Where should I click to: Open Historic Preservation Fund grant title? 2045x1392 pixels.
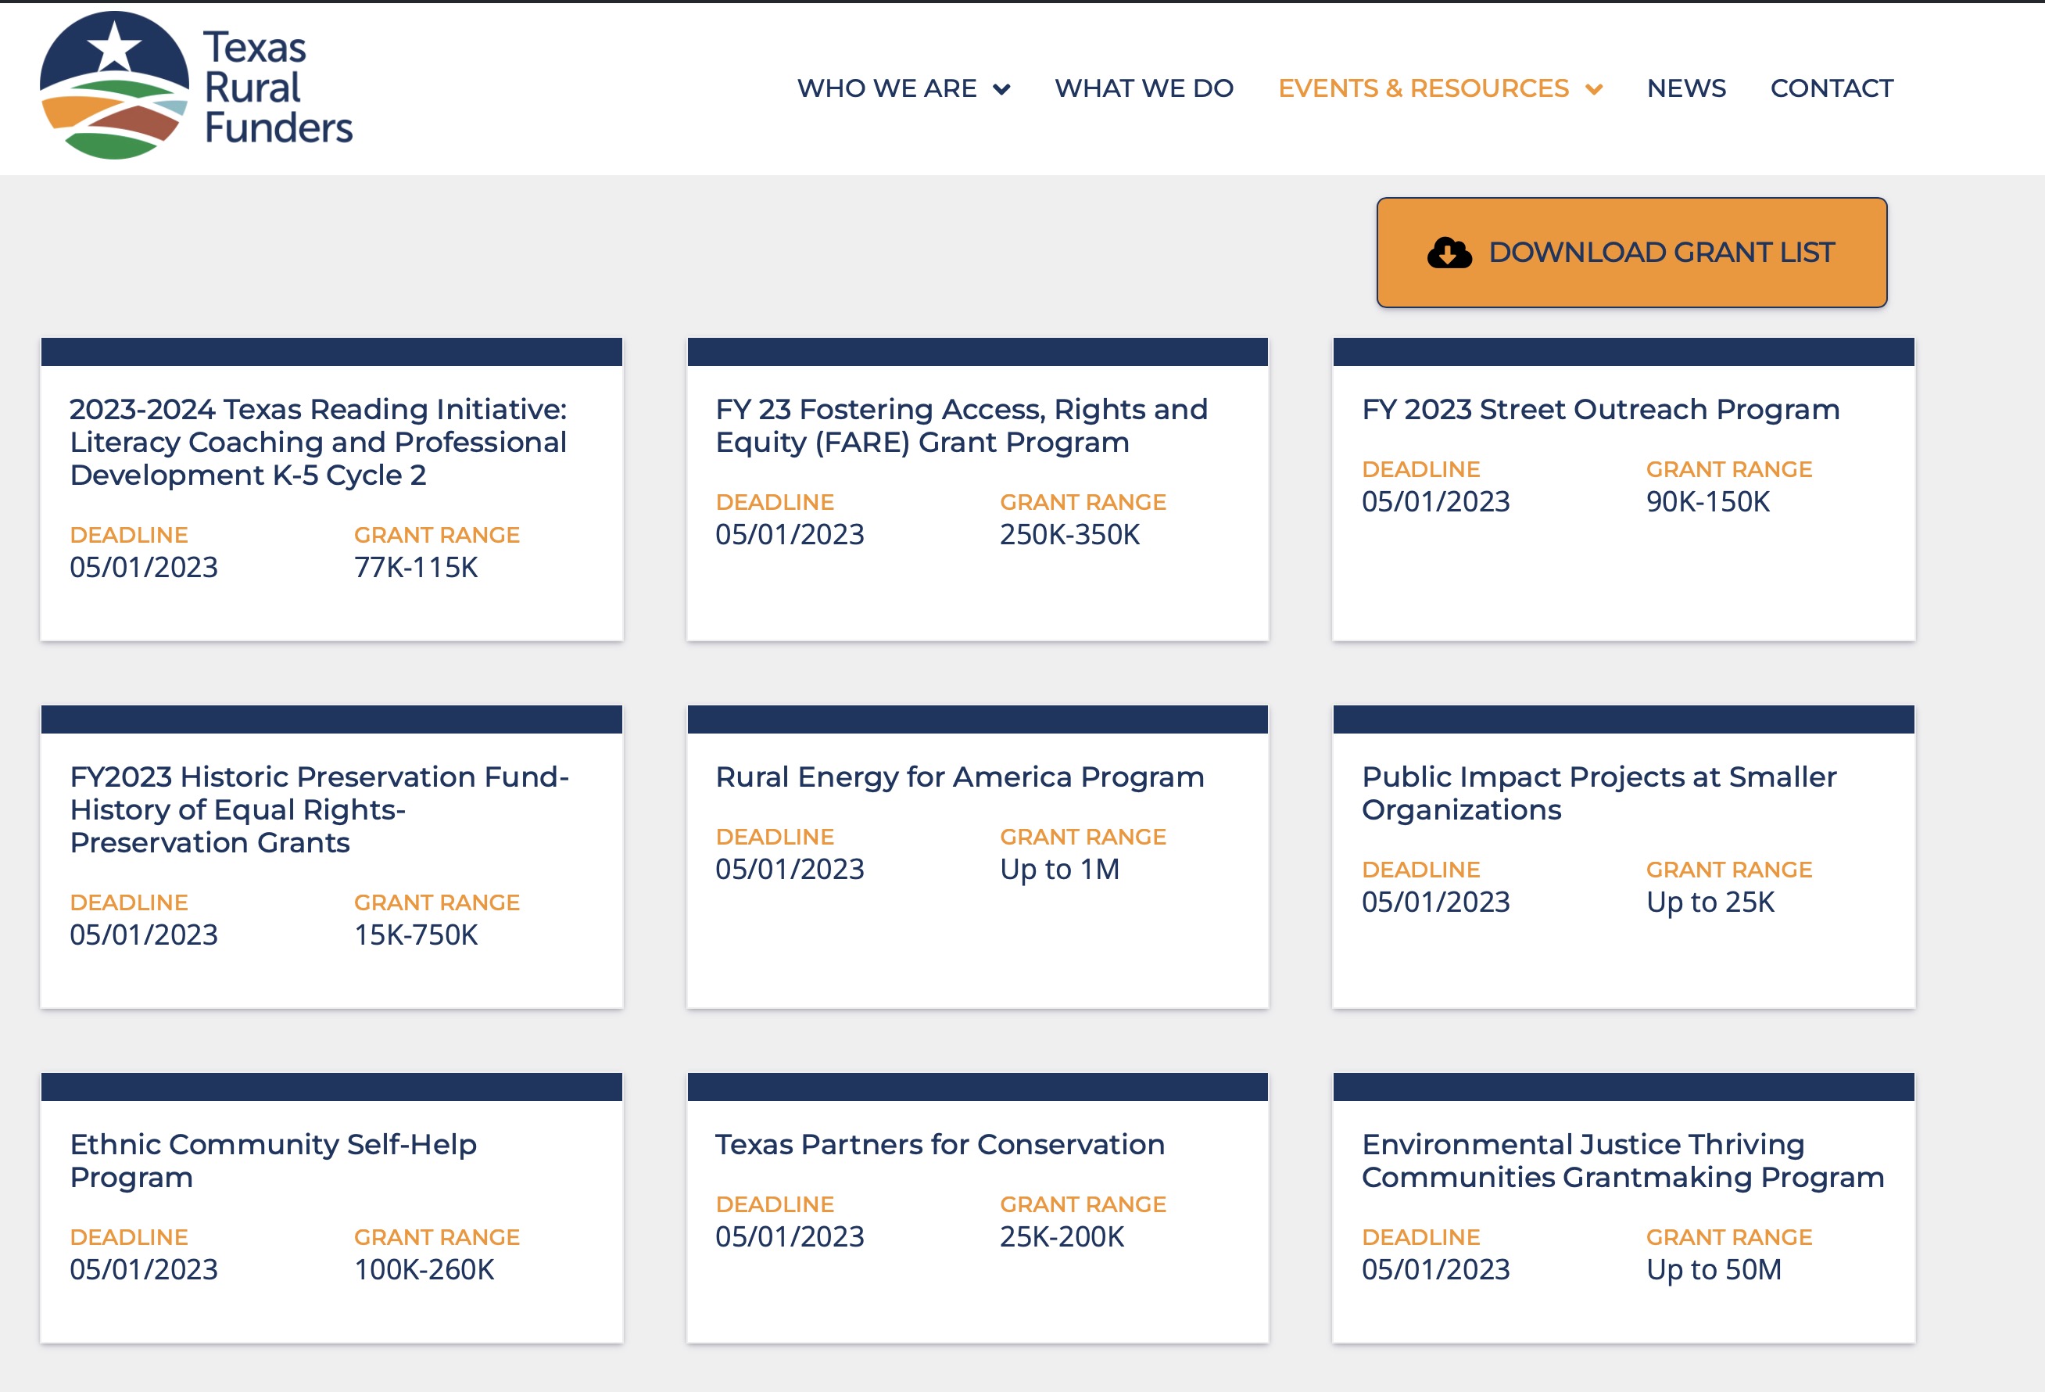[318, 809]
